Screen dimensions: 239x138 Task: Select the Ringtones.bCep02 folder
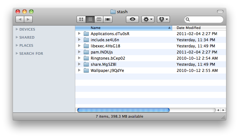coord(108,58)
